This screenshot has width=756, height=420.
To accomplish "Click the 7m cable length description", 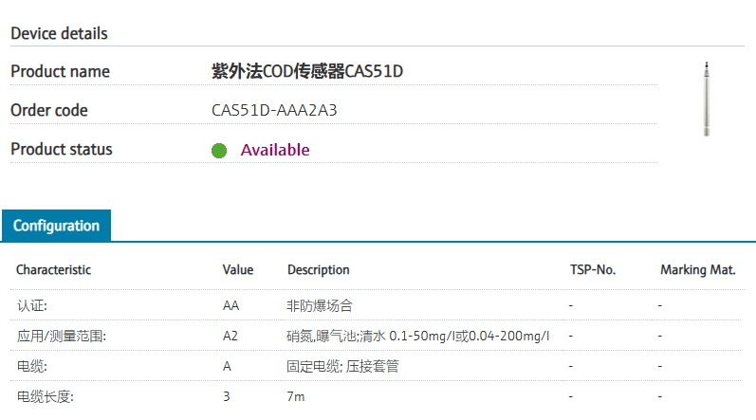I will (x=296, y=396).
